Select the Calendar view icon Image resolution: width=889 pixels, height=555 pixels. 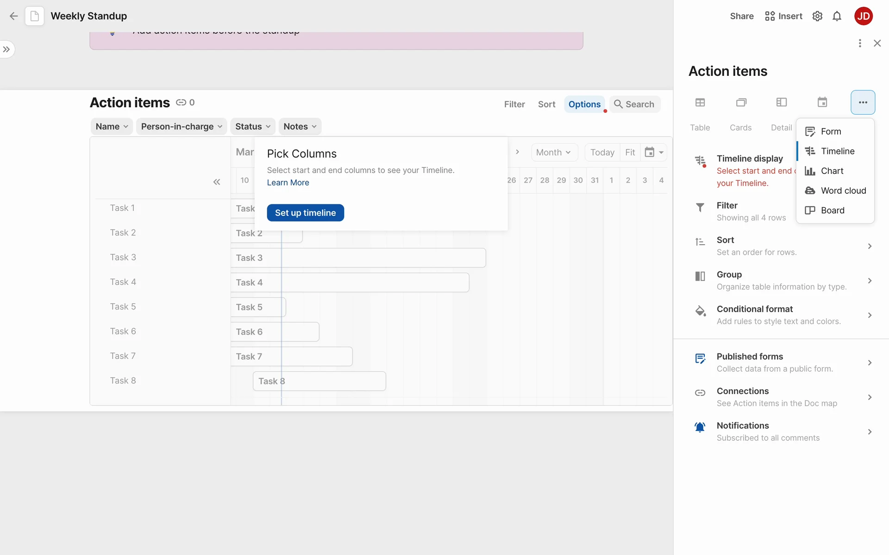point(822,102)
